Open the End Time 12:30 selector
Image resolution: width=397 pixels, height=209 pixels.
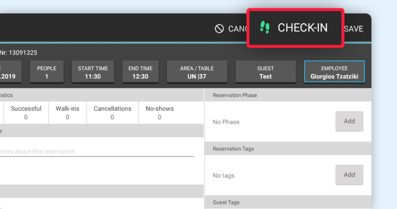coord(140,72)
